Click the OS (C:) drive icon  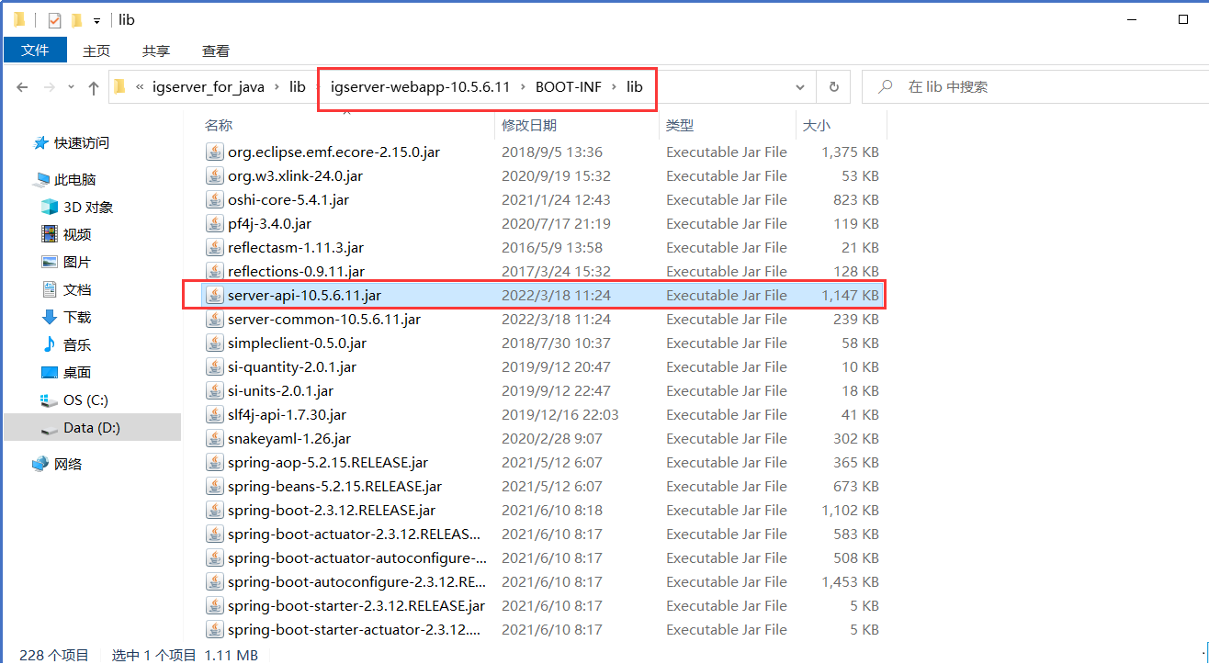click(50, 400)
